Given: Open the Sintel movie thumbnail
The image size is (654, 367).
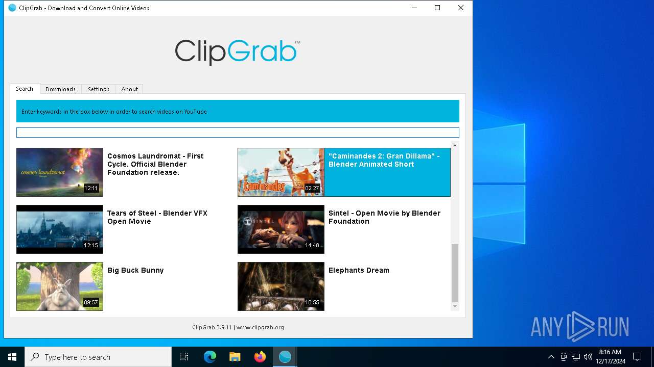Looking at the screenshot, I should tap(281, 229).
